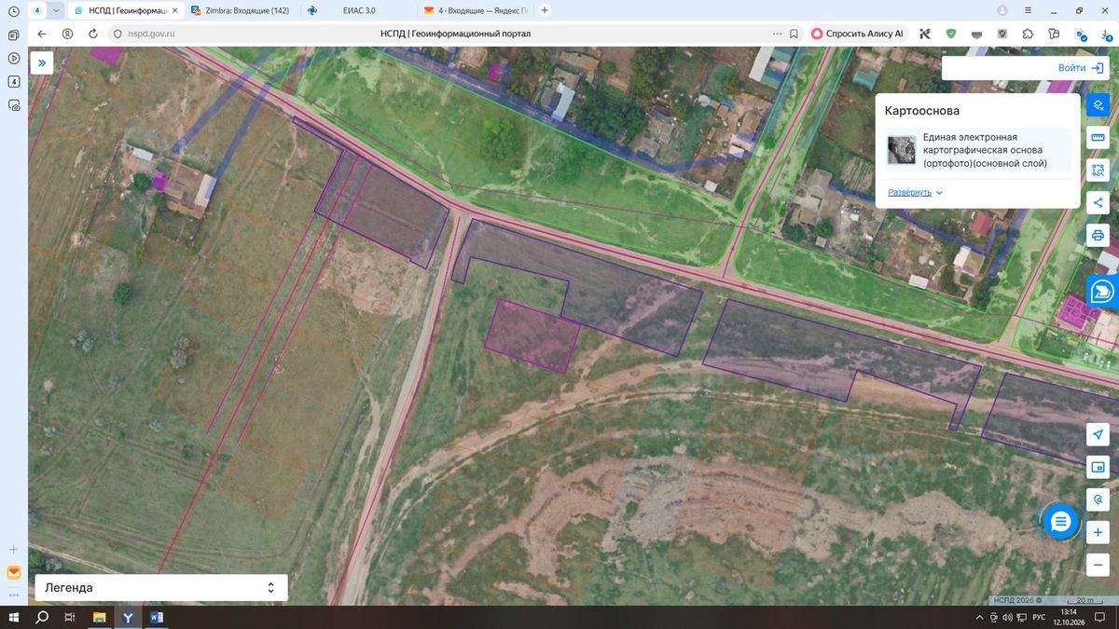Open the Яндекс Входящие tab
The height and width of the screenshot is (629, 1119).
[x=476, y=10]
